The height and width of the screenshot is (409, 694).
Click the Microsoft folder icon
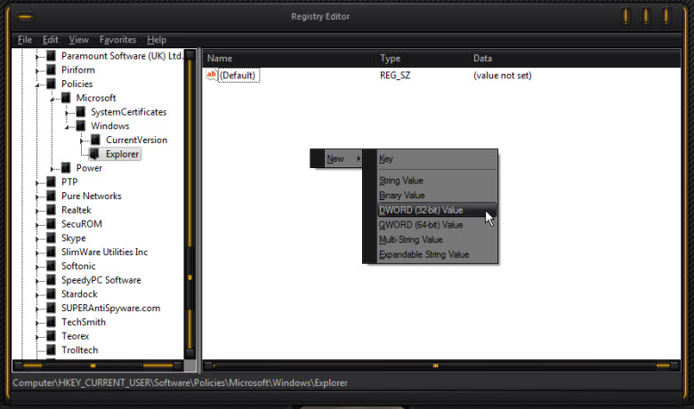coord(66,98)
